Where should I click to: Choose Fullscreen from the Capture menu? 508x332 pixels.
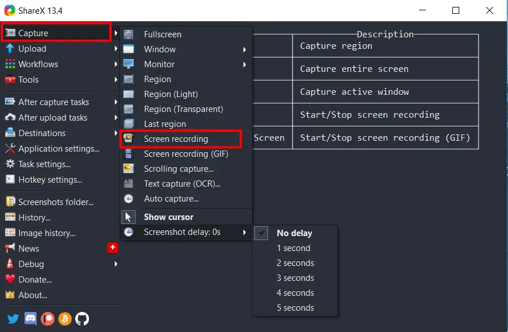click(x=187, y=34)
